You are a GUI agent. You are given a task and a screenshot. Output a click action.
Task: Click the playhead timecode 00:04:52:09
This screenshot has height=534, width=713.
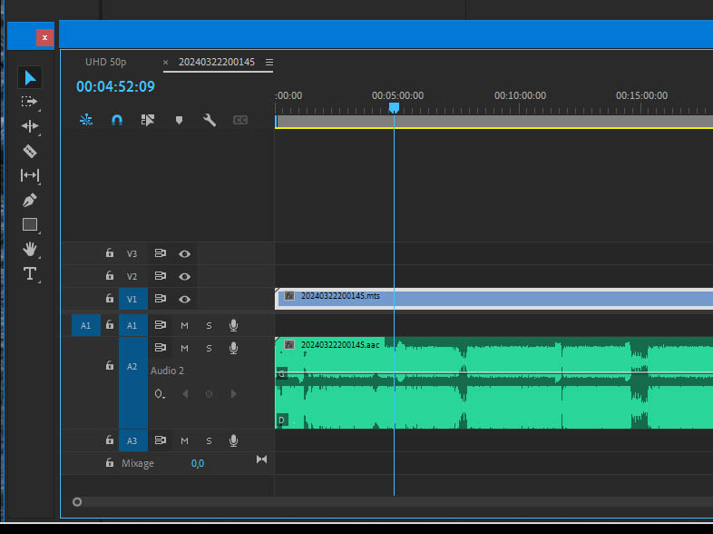point(115,86)
